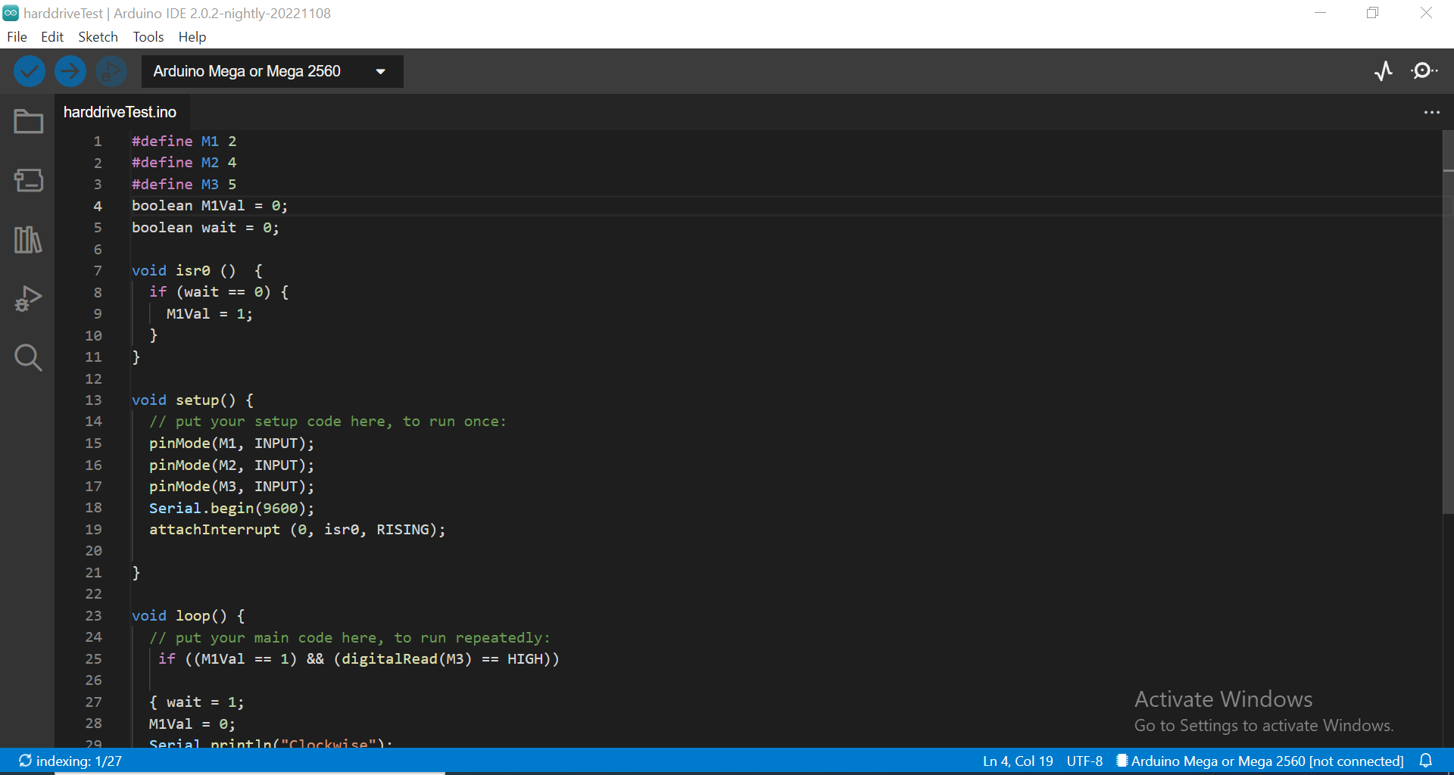1454x775 pixels.
Task: Click the 'pinMode(M2, INPUT);' line
Action: (x=232, y=465)
